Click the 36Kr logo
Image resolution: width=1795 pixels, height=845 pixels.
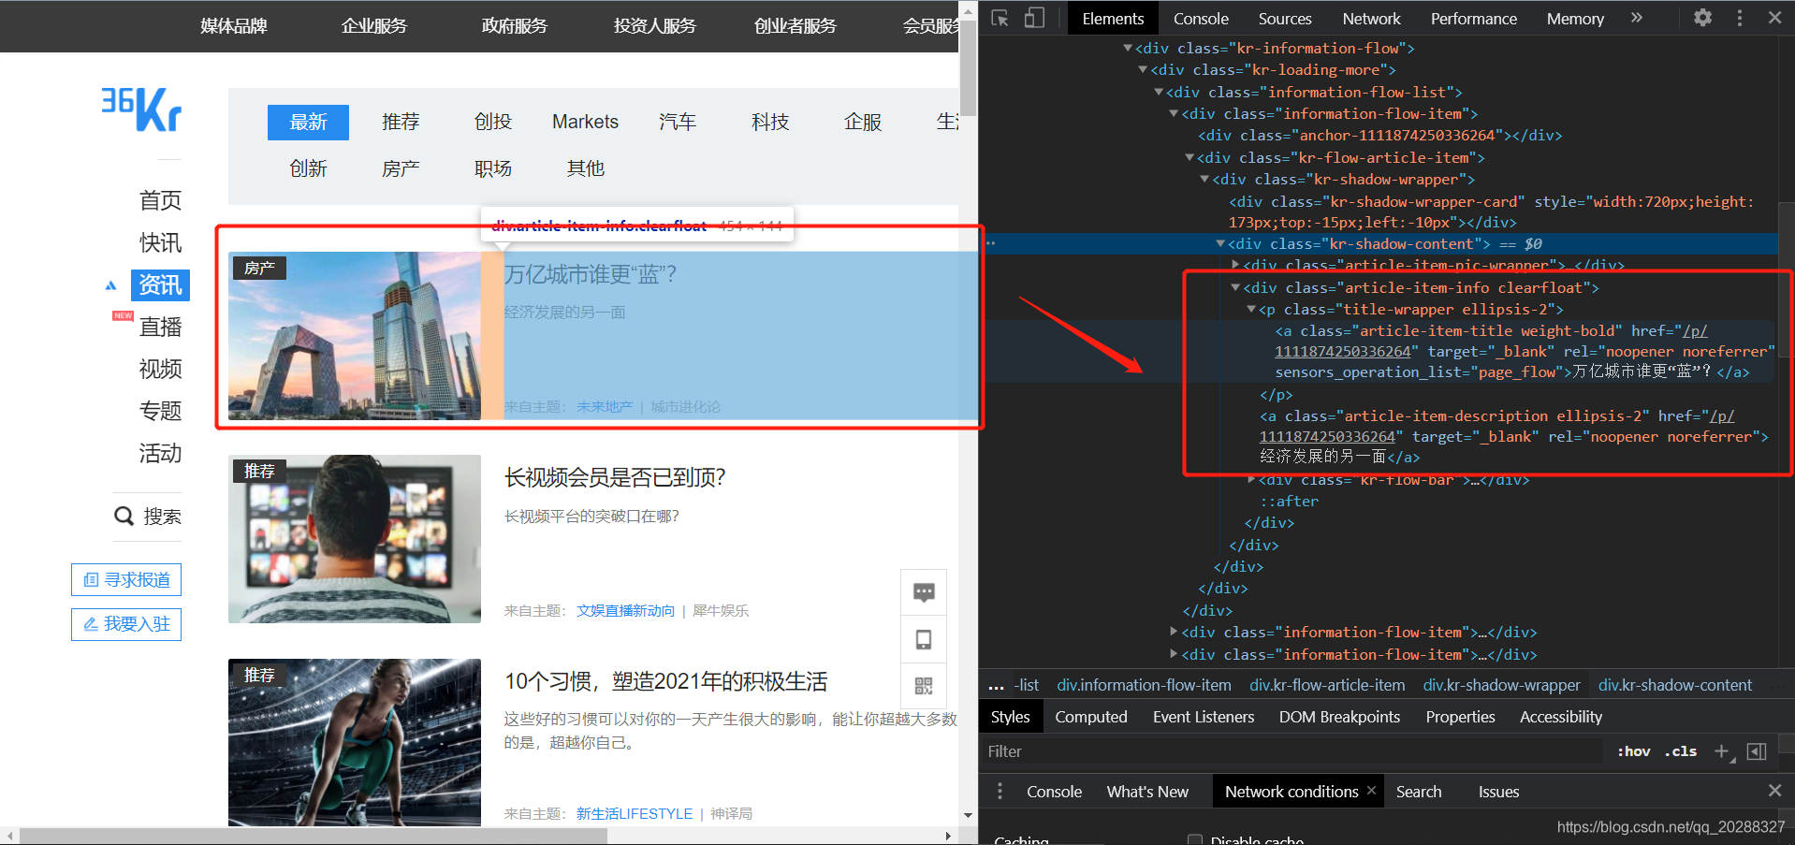(141, 109)
